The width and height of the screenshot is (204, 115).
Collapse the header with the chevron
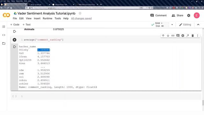pyautogui.click(x=198, y=25)
